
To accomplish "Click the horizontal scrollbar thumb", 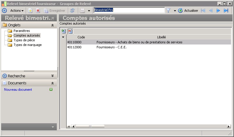I will click(90, 126).
